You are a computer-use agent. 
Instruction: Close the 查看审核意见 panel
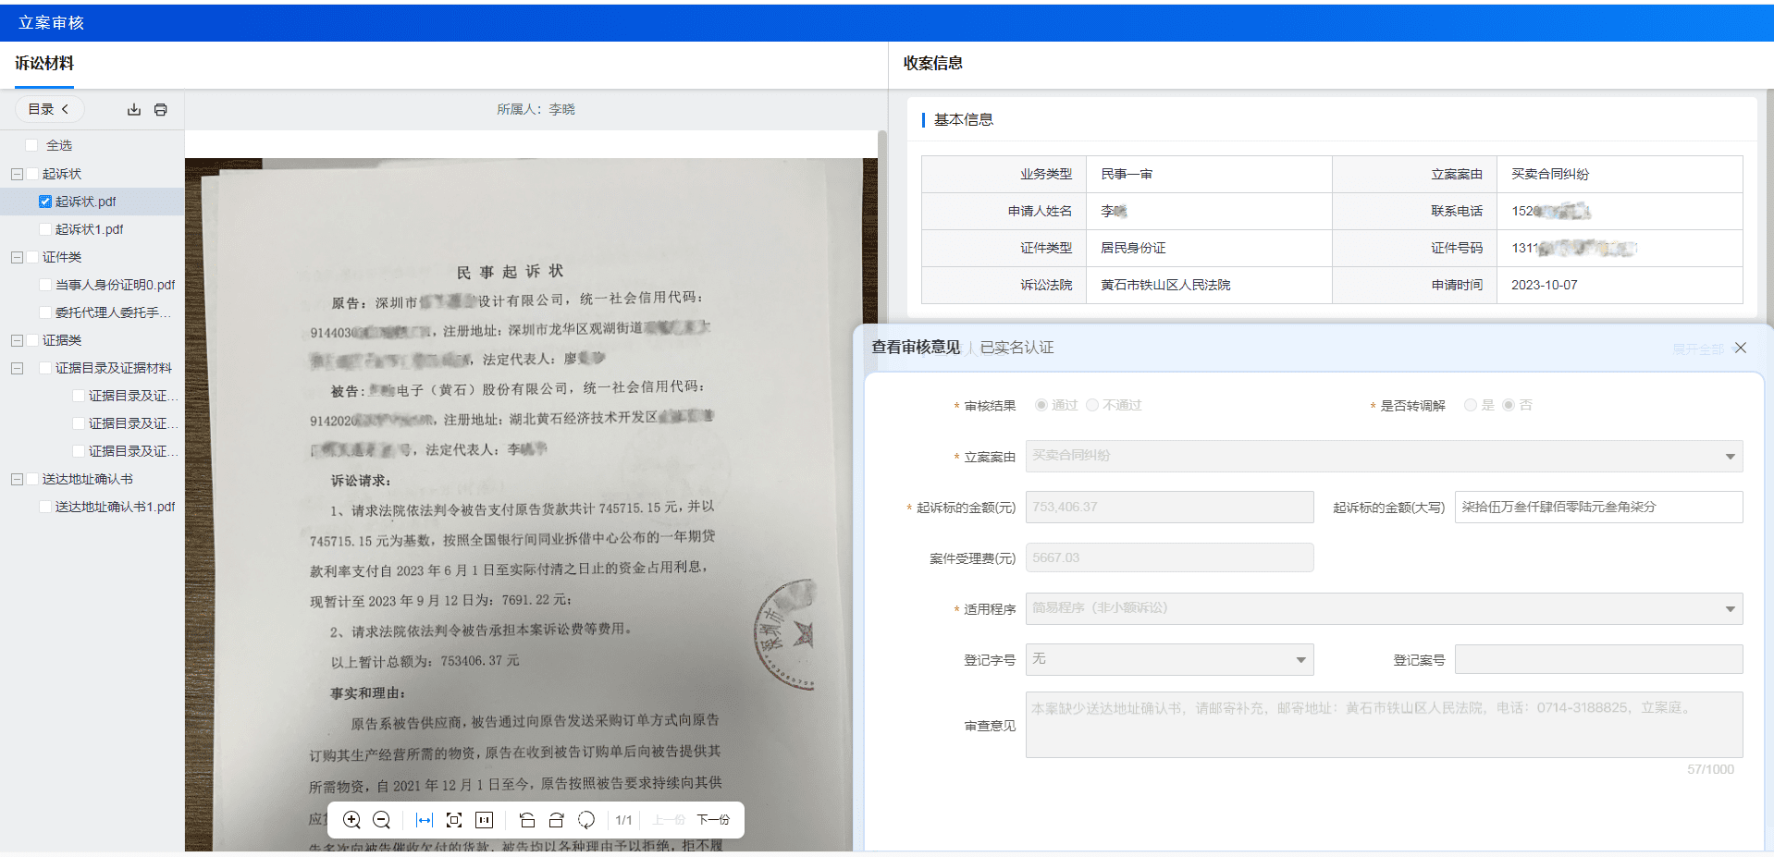click(x=1740, y=348)
